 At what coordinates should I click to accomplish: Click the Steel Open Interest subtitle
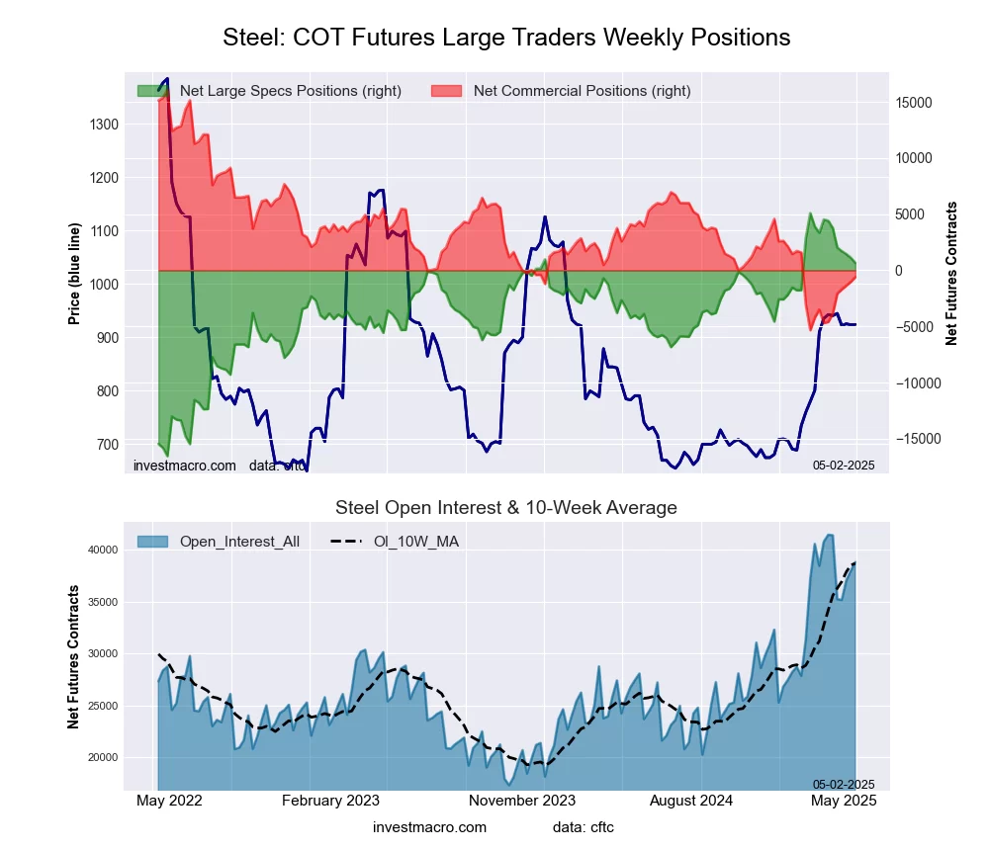506,508
